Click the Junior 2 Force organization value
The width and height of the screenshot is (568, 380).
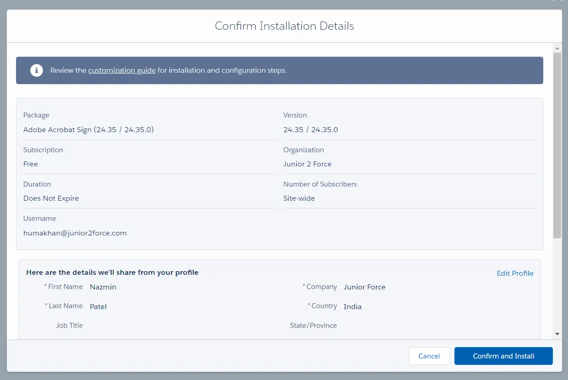pos(307,164)
